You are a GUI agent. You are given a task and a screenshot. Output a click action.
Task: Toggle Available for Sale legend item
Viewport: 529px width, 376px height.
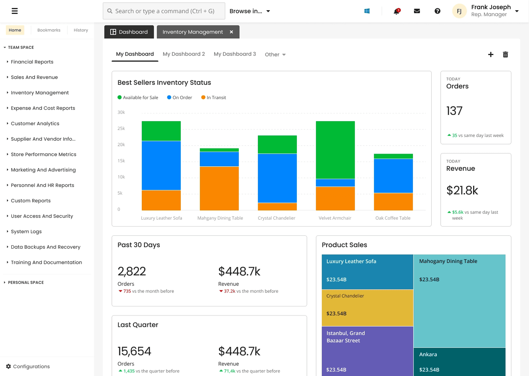[138, 98]
